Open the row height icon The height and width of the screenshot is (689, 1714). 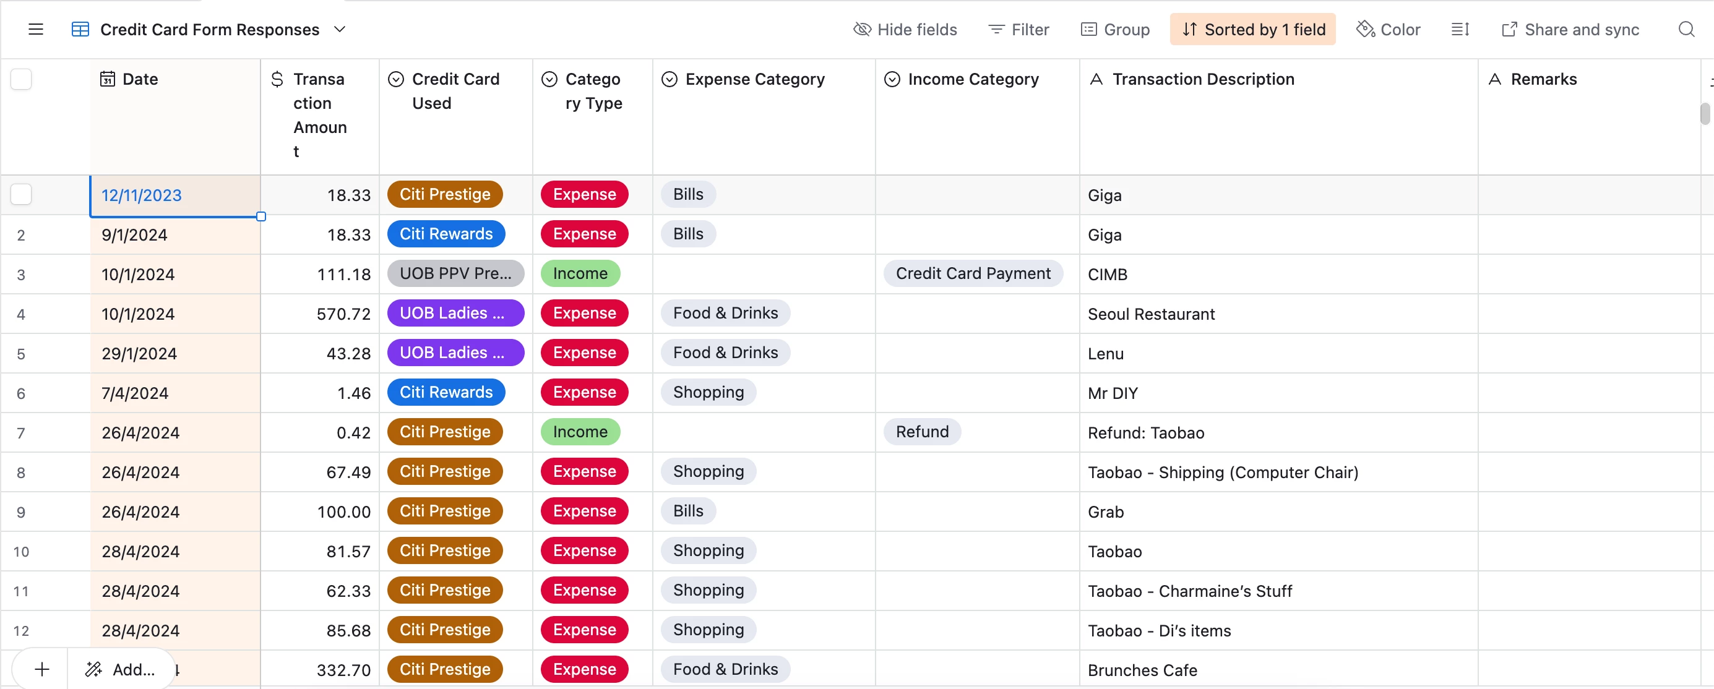coord(1460,29)
